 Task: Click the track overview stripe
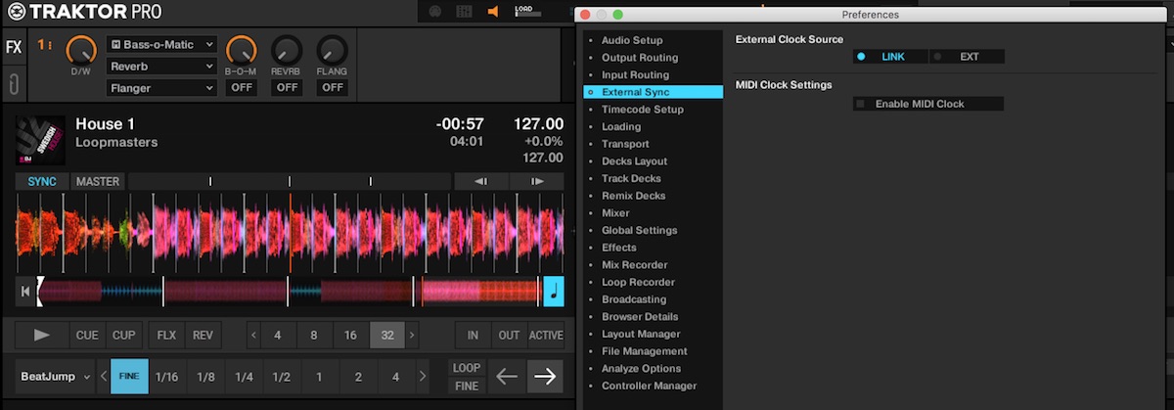pyautogui.click(x=289, y=292)
